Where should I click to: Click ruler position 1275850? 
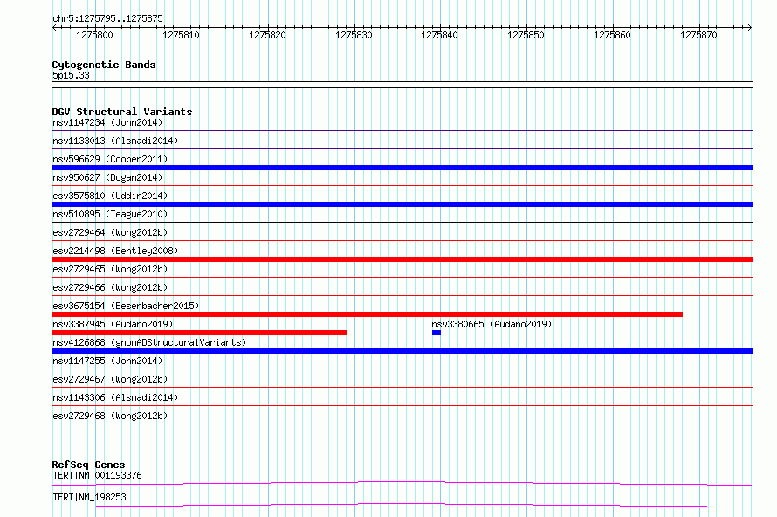pyautogui.click(x=526, y=35)
